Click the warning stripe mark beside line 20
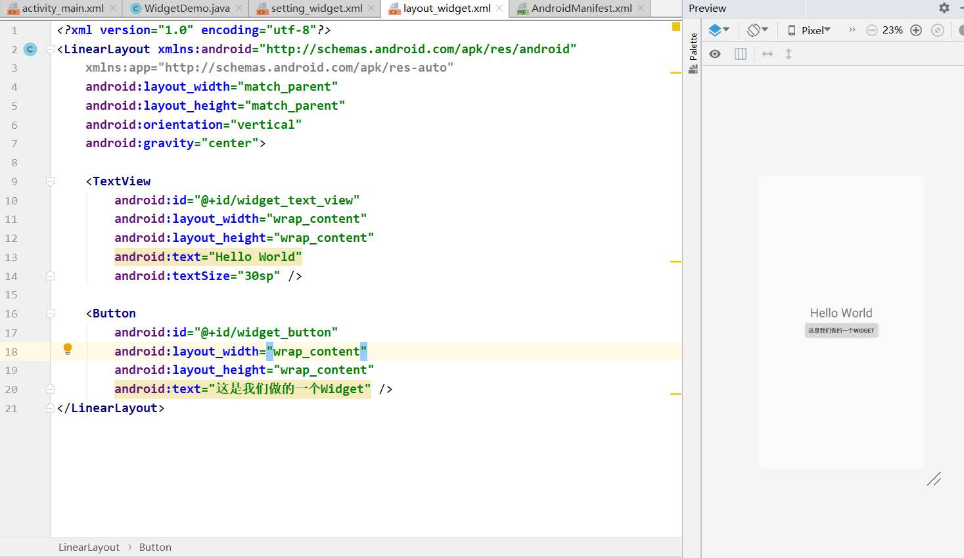 (676, 394)
